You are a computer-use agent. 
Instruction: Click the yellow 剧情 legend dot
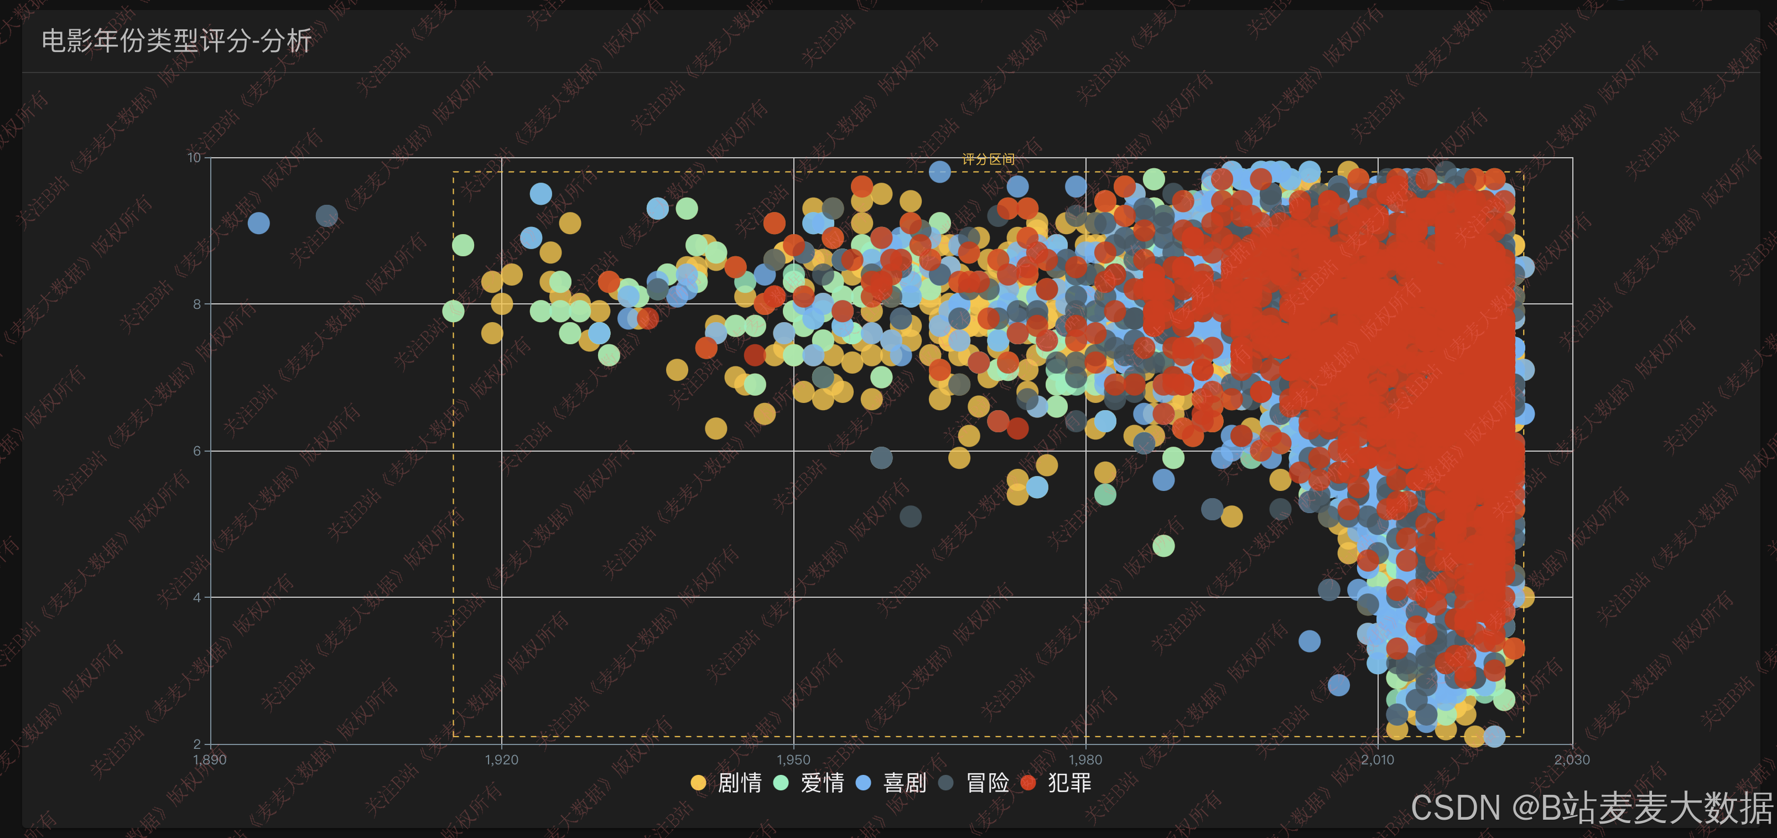698,783
